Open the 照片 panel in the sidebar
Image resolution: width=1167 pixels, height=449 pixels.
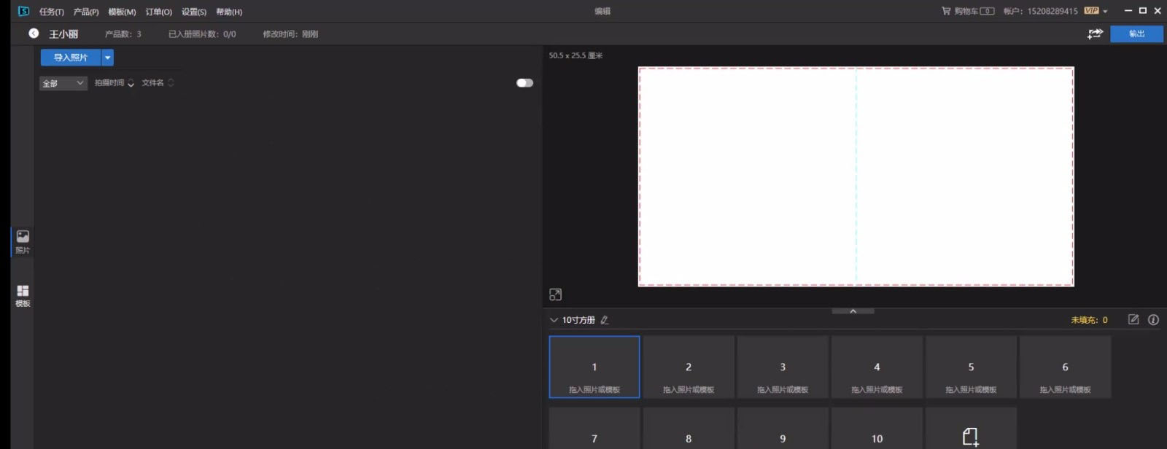(23, 241)
